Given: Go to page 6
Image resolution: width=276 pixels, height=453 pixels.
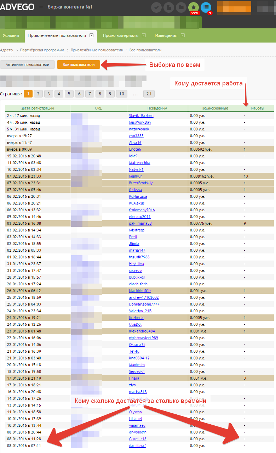Looking at the screenshot, I should [x=80, y=94].
